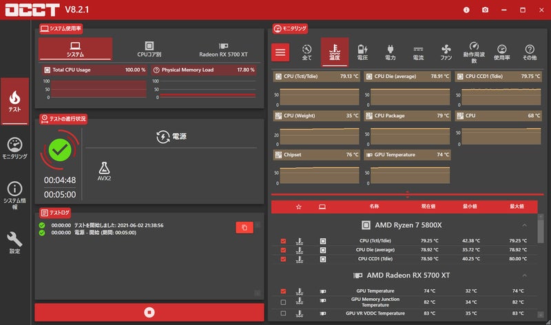Stop the running test

(149, 312)
